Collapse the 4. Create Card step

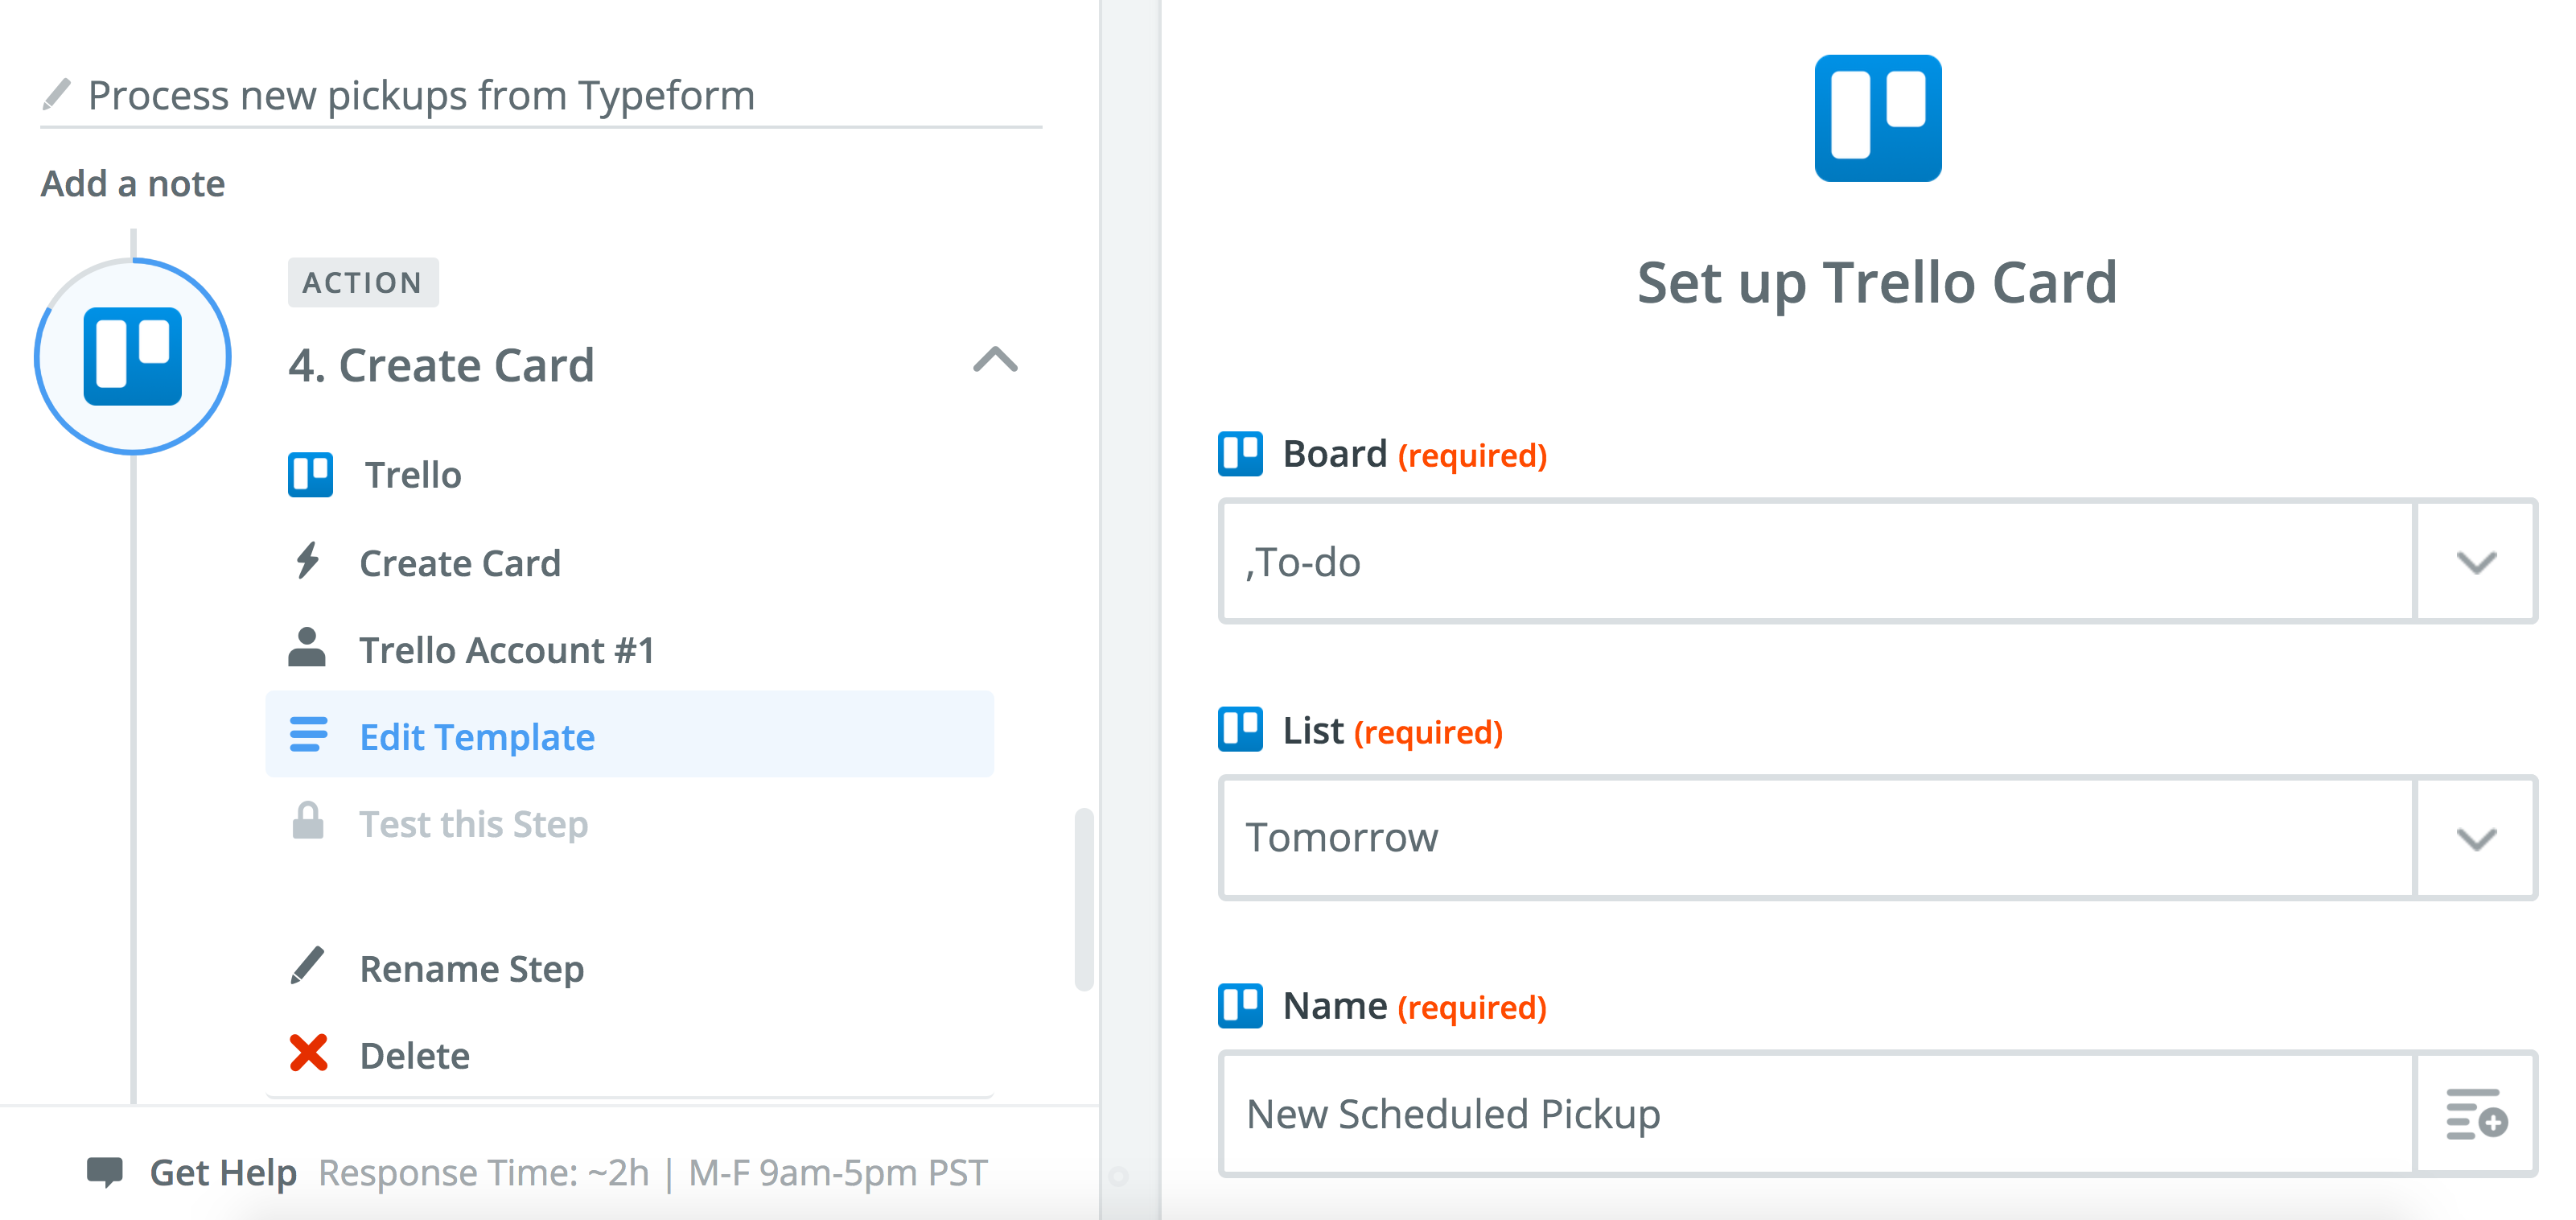click(x=995, y=360)
